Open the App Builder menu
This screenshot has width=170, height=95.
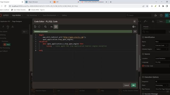18,15
